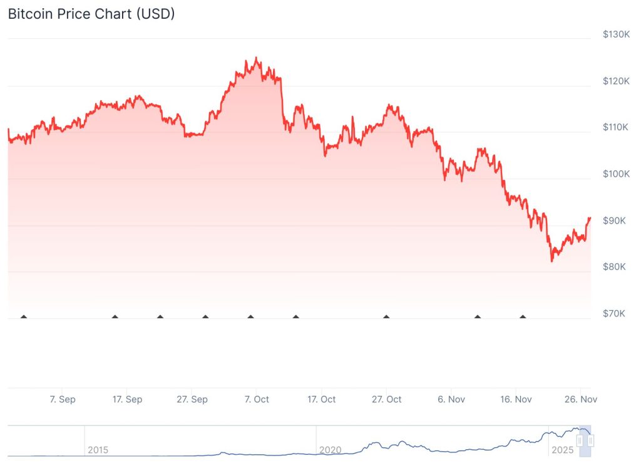
Task: Click the diamond marker between 17. Sep and 27. Sep
Action: coord(160,317)
